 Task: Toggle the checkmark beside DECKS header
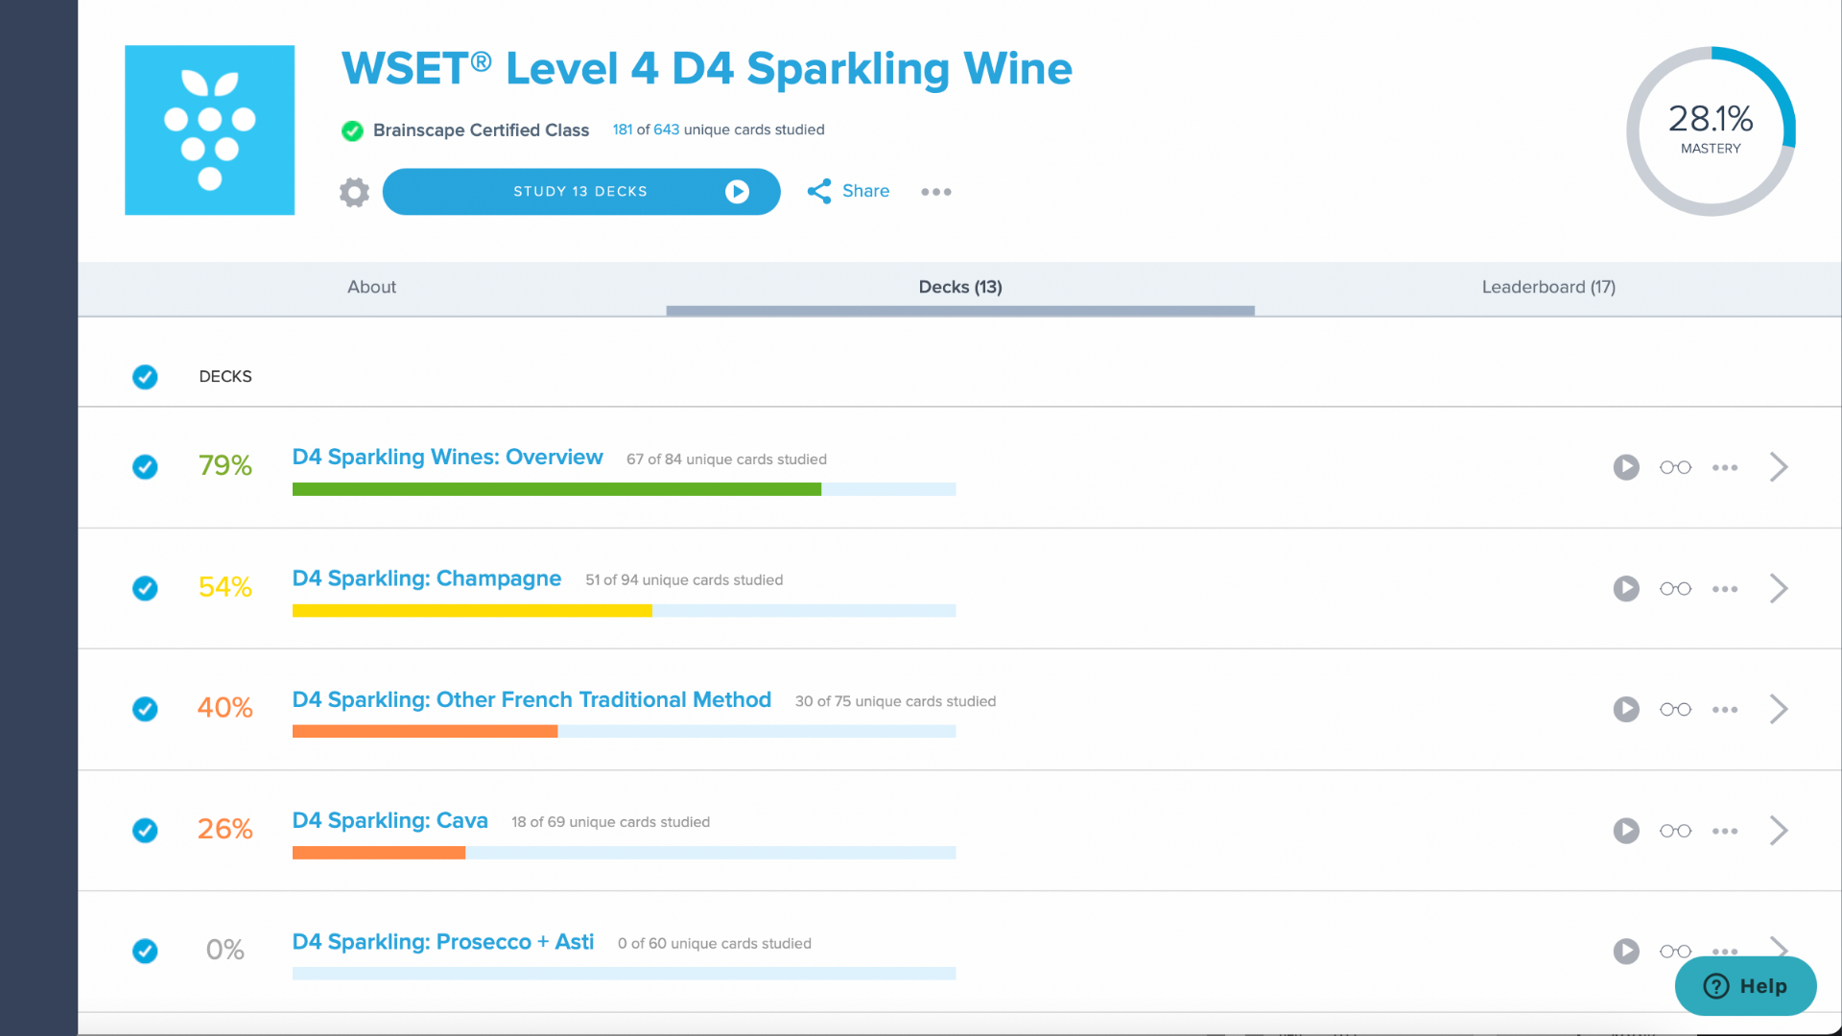[145, 377]
